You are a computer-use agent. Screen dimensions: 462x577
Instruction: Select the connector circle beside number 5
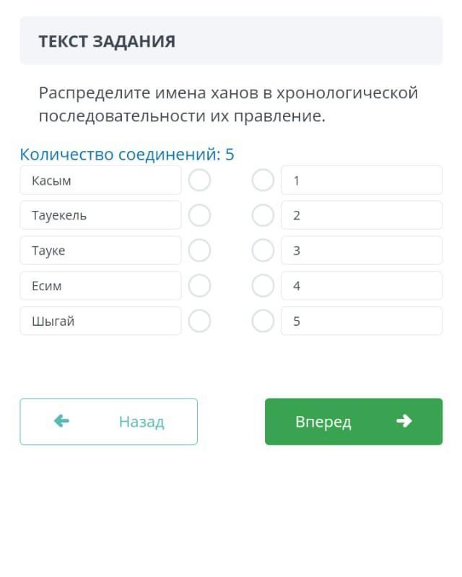pos(263,321)
